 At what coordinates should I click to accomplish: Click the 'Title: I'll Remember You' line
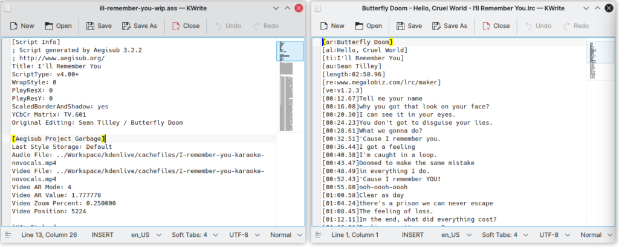(56, 66)
